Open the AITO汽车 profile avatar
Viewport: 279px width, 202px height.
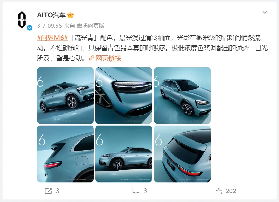(x=22, y=20)
